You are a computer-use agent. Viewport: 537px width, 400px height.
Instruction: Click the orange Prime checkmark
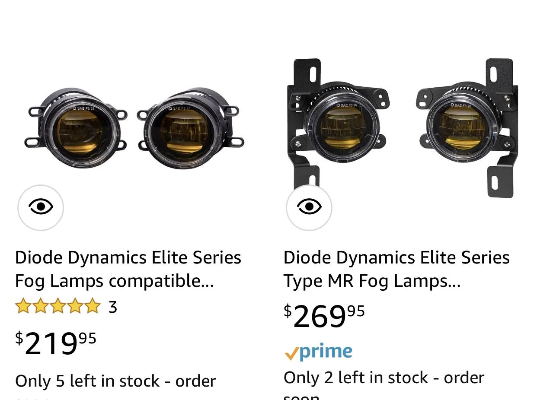click(291, 354)
